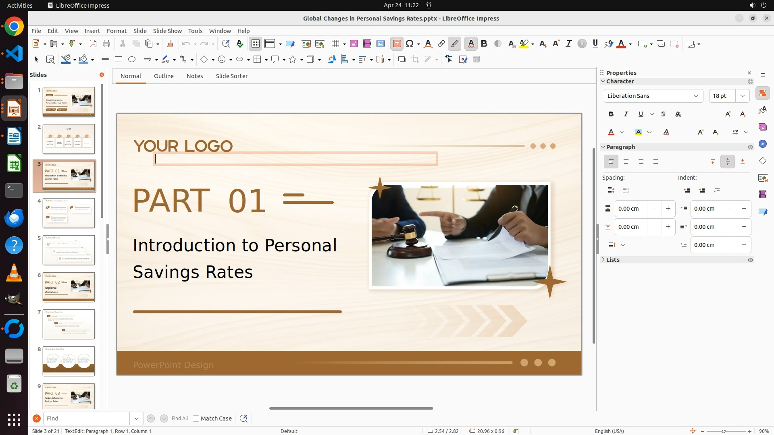
Task: Open the sidebar Gallery panel icon
Action: [762, 127]
